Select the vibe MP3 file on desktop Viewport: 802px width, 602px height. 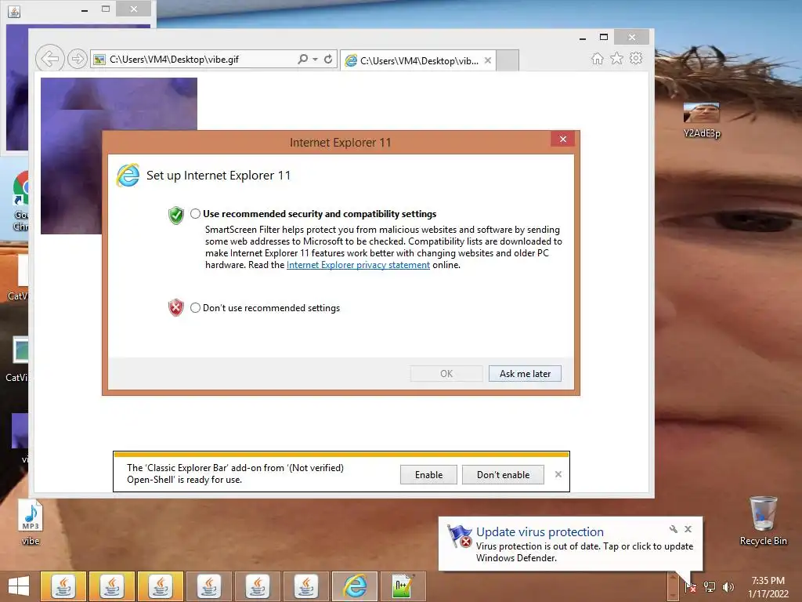31,522
